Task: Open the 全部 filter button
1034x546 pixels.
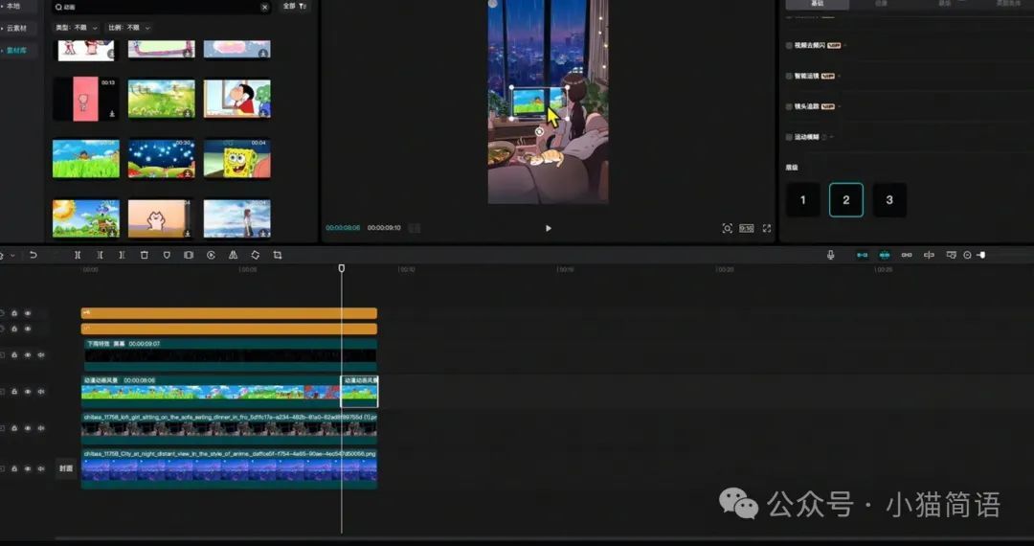Action: pos(294,6)
